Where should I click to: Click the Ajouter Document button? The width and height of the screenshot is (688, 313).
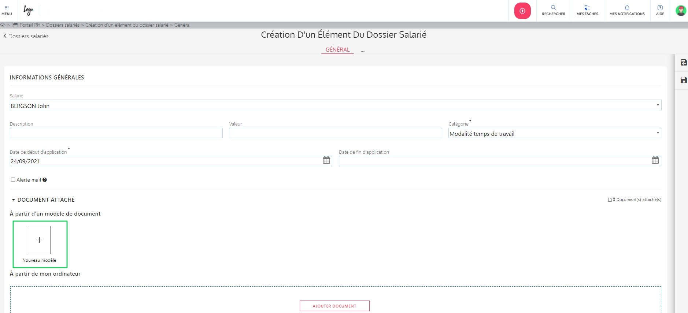(x=334, y=306)
